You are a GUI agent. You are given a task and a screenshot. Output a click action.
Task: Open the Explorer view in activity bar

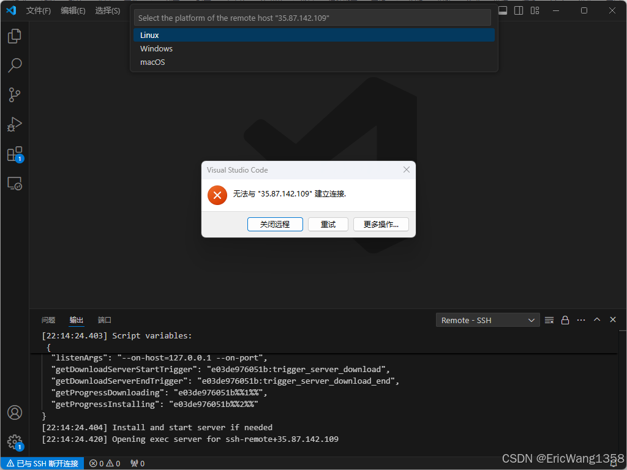click(15, 36)
